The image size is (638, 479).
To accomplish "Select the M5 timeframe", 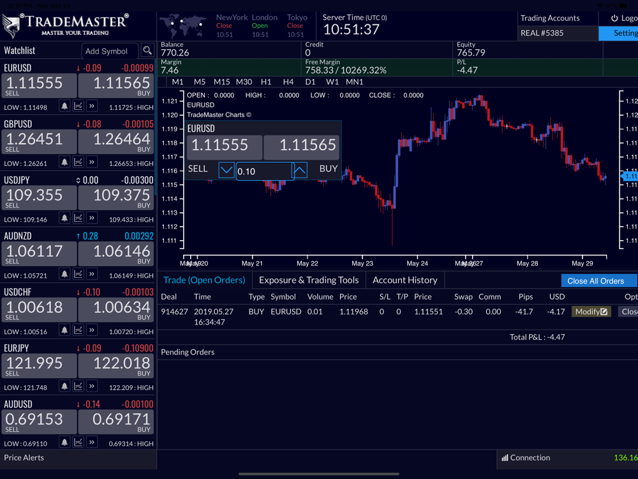I will [x=199, y=82].
